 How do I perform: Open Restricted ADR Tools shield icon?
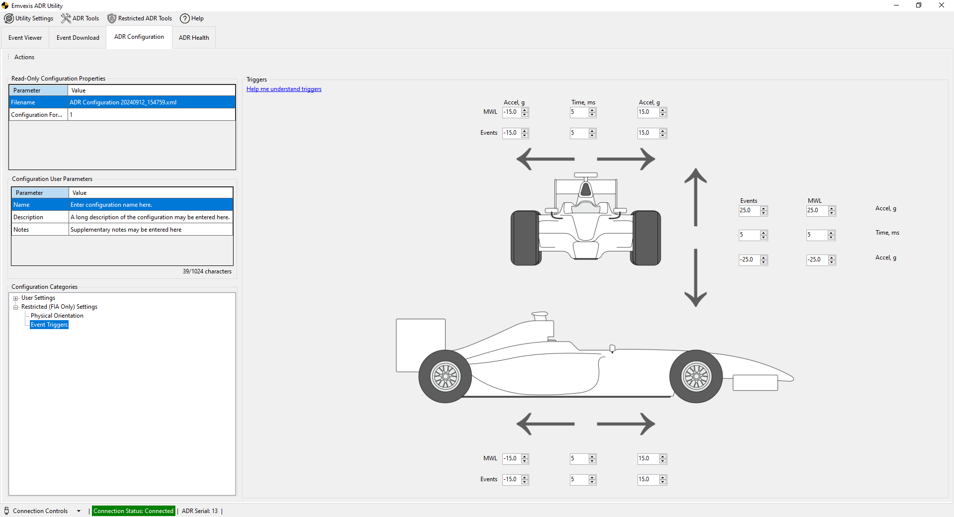point(112,18)
